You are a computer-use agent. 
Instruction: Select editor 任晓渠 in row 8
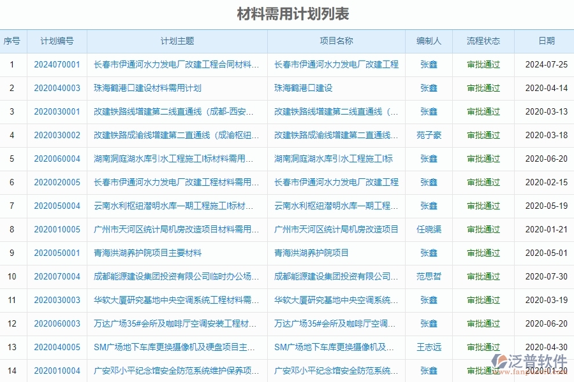(x=430, y=229)
